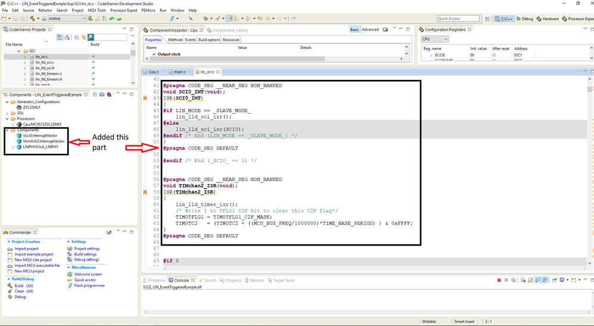The width and height of the screenshot is (594, 326).
Task: Toggle build checkmark for lin_lld_sci.h
Action: (93, 68)
